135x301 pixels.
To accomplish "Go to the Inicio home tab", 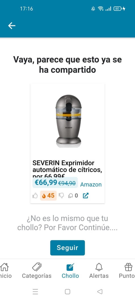I will [5, 271].
